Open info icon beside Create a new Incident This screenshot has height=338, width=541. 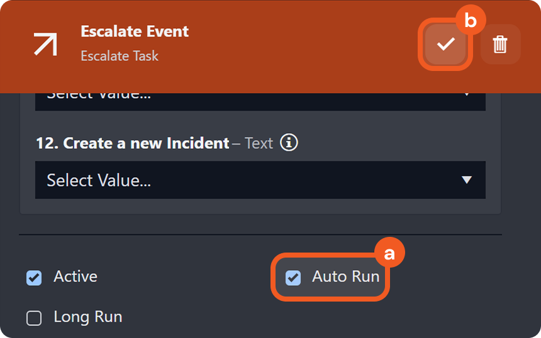click(x=289, y=143)
